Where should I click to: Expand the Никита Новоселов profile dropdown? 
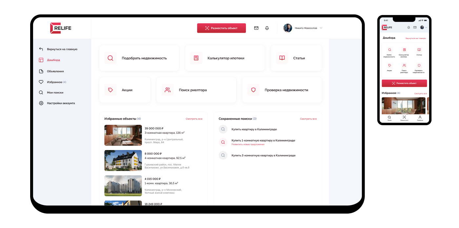pos(321,28)
